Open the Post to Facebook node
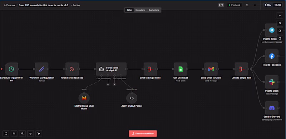 (x=272, y=56)
